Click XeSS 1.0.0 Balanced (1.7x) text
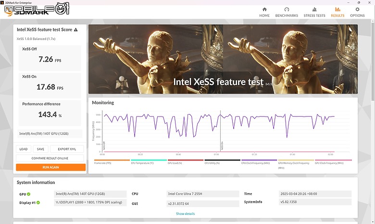Screen dimensions: 375x224 [36, 39]
